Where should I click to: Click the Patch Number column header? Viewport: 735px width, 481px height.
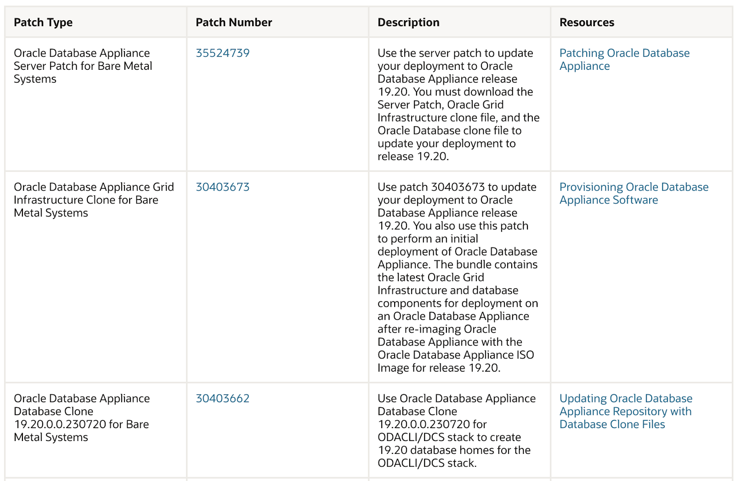coord(234,23)
